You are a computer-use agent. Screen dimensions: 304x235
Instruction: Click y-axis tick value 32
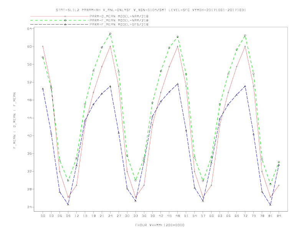click(29, 171)
